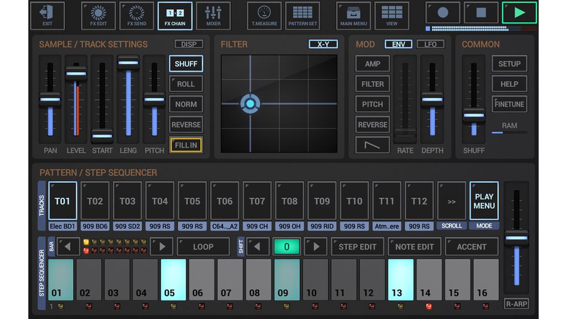
Task: Open the PLAY MENU dropdown
Action: click(x=484, y=200)
